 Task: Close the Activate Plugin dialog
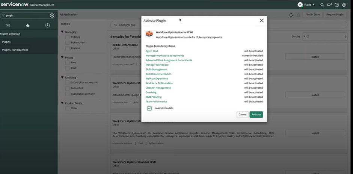coord(262,21)
